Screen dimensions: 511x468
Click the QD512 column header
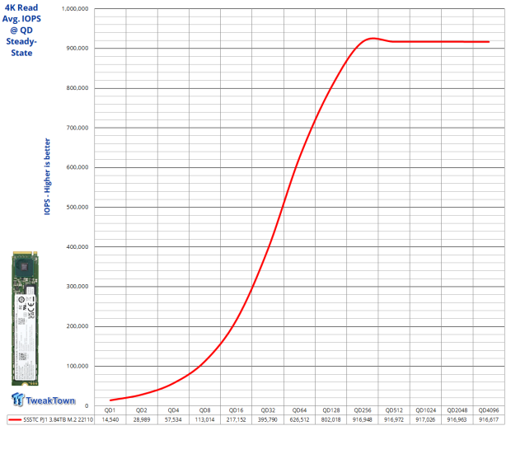tap(394, 410)
